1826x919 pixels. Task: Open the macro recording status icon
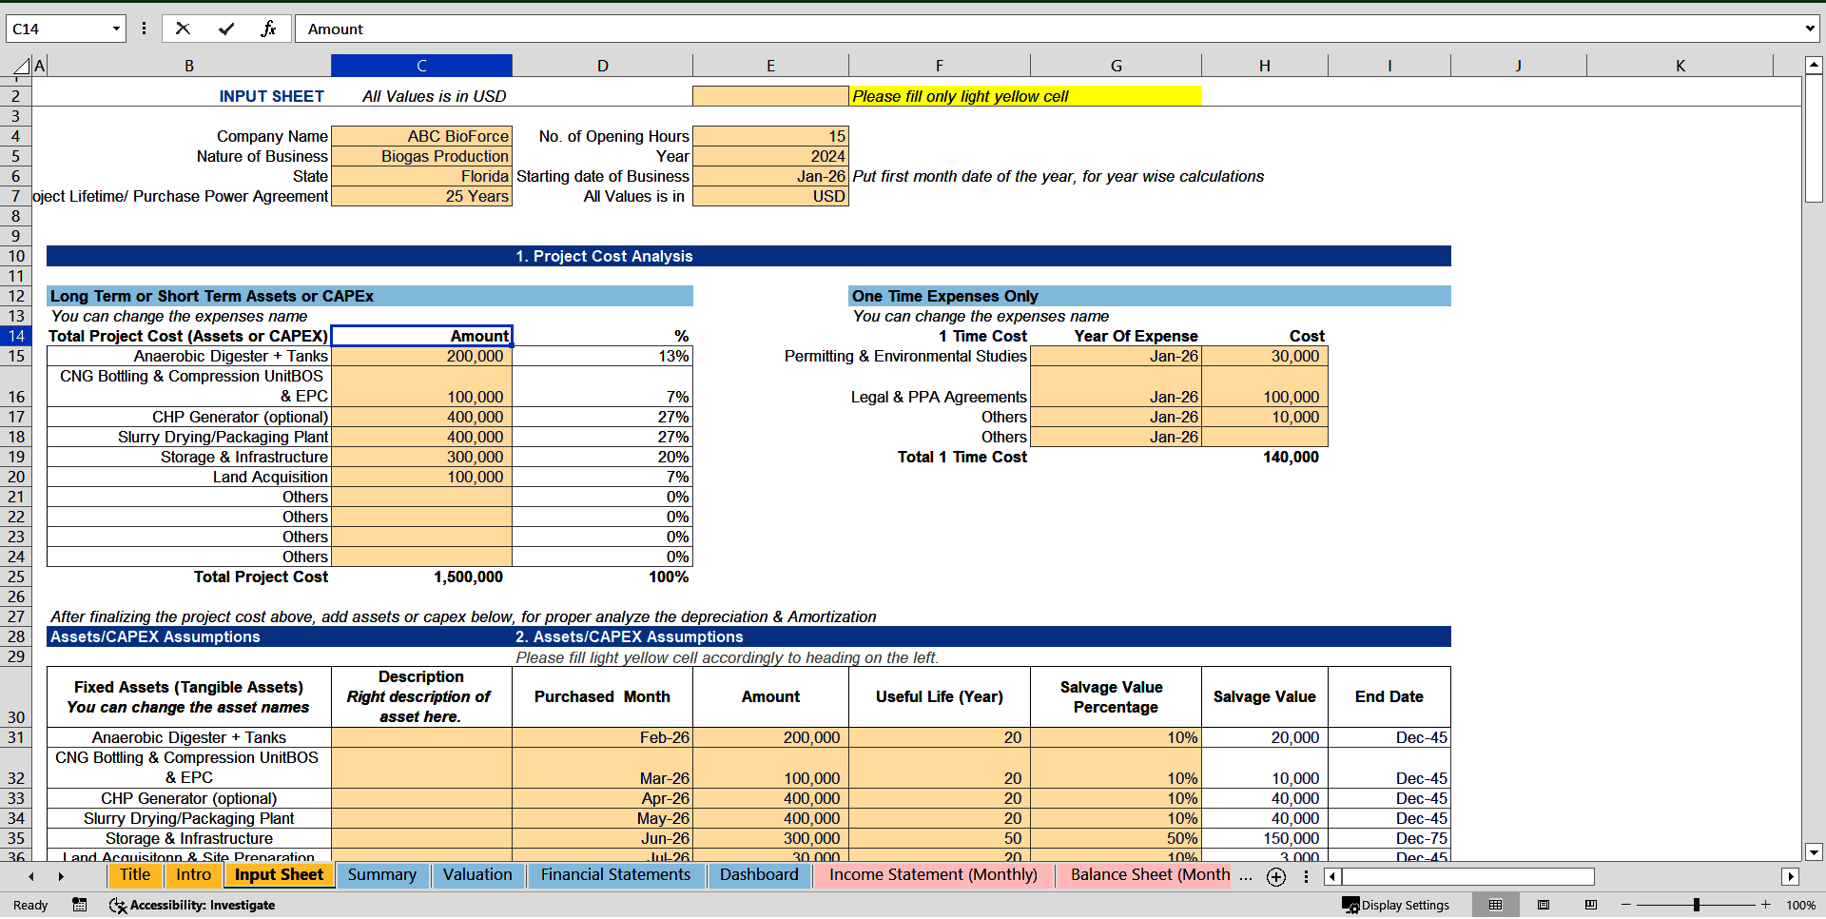click(x=80, y=905)
